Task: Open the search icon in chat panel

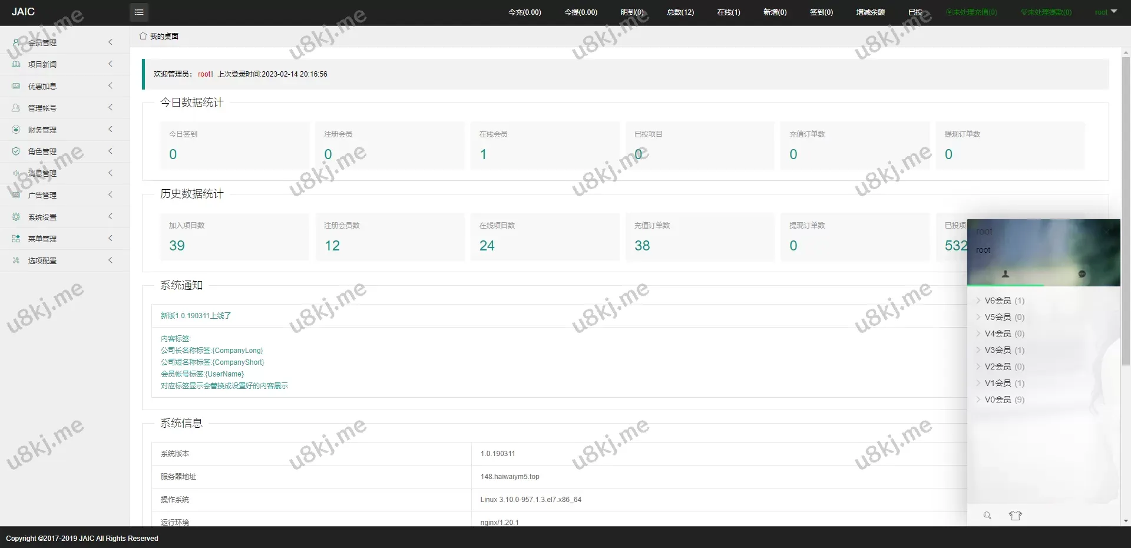Action: [987, 516]
